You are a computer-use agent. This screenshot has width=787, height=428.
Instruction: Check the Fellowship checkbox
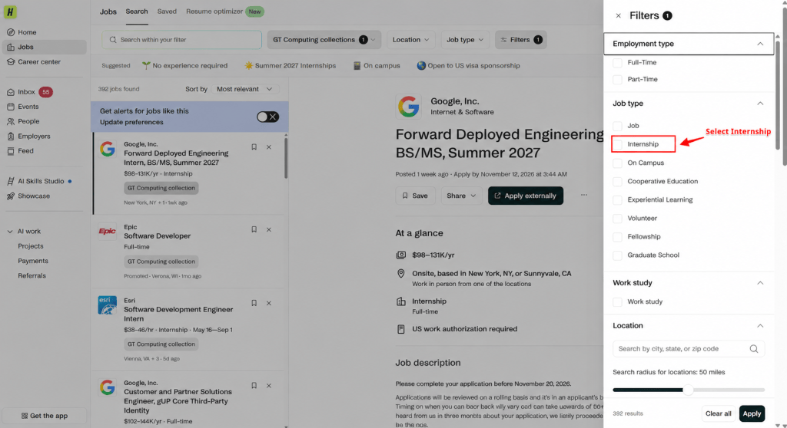617,236
